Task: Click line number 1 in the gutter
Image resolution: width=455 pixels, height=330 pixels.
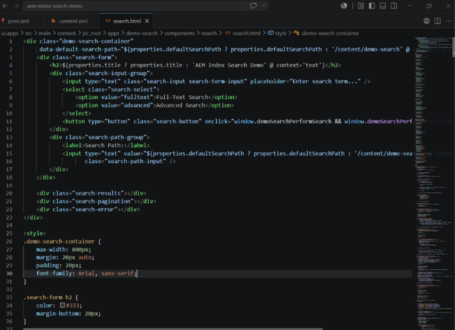Action: pos(11,41)
